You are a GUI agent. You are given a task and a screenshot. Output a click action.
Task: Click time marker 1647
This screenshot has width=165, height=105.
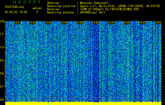[111, 23]
